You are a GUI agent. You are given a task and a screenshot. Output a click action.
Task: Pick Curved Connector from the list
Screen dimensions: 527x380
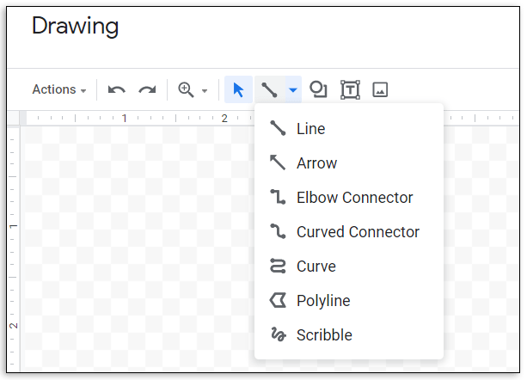coord(358,232)
